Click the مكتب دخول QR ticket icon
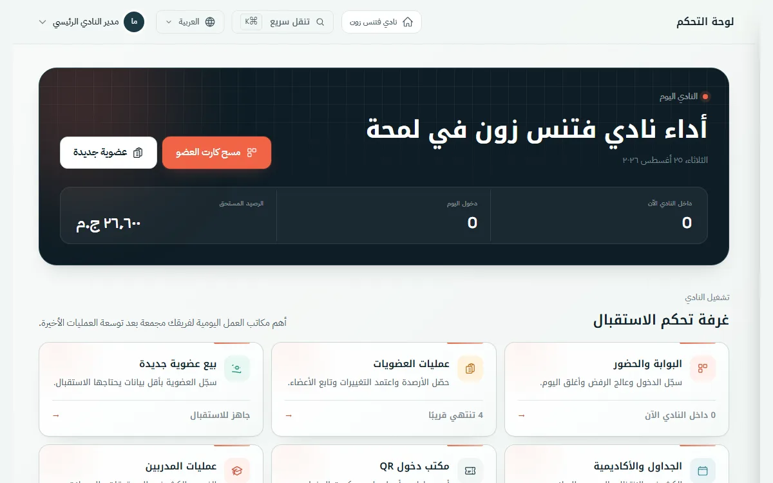This screenshot has height=483, width=773. tap(470, 470)
